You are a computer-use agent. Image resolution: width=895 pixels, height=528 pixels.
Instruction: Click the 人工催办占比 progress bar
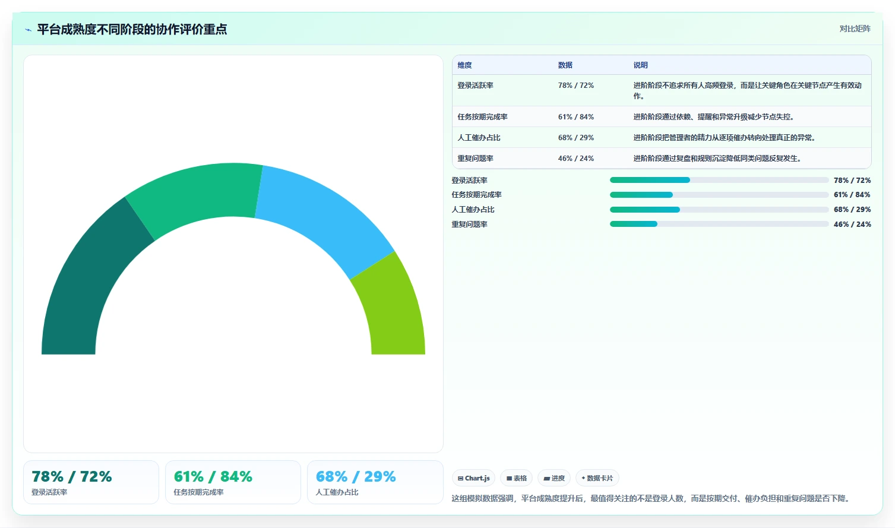pos(719,210)
